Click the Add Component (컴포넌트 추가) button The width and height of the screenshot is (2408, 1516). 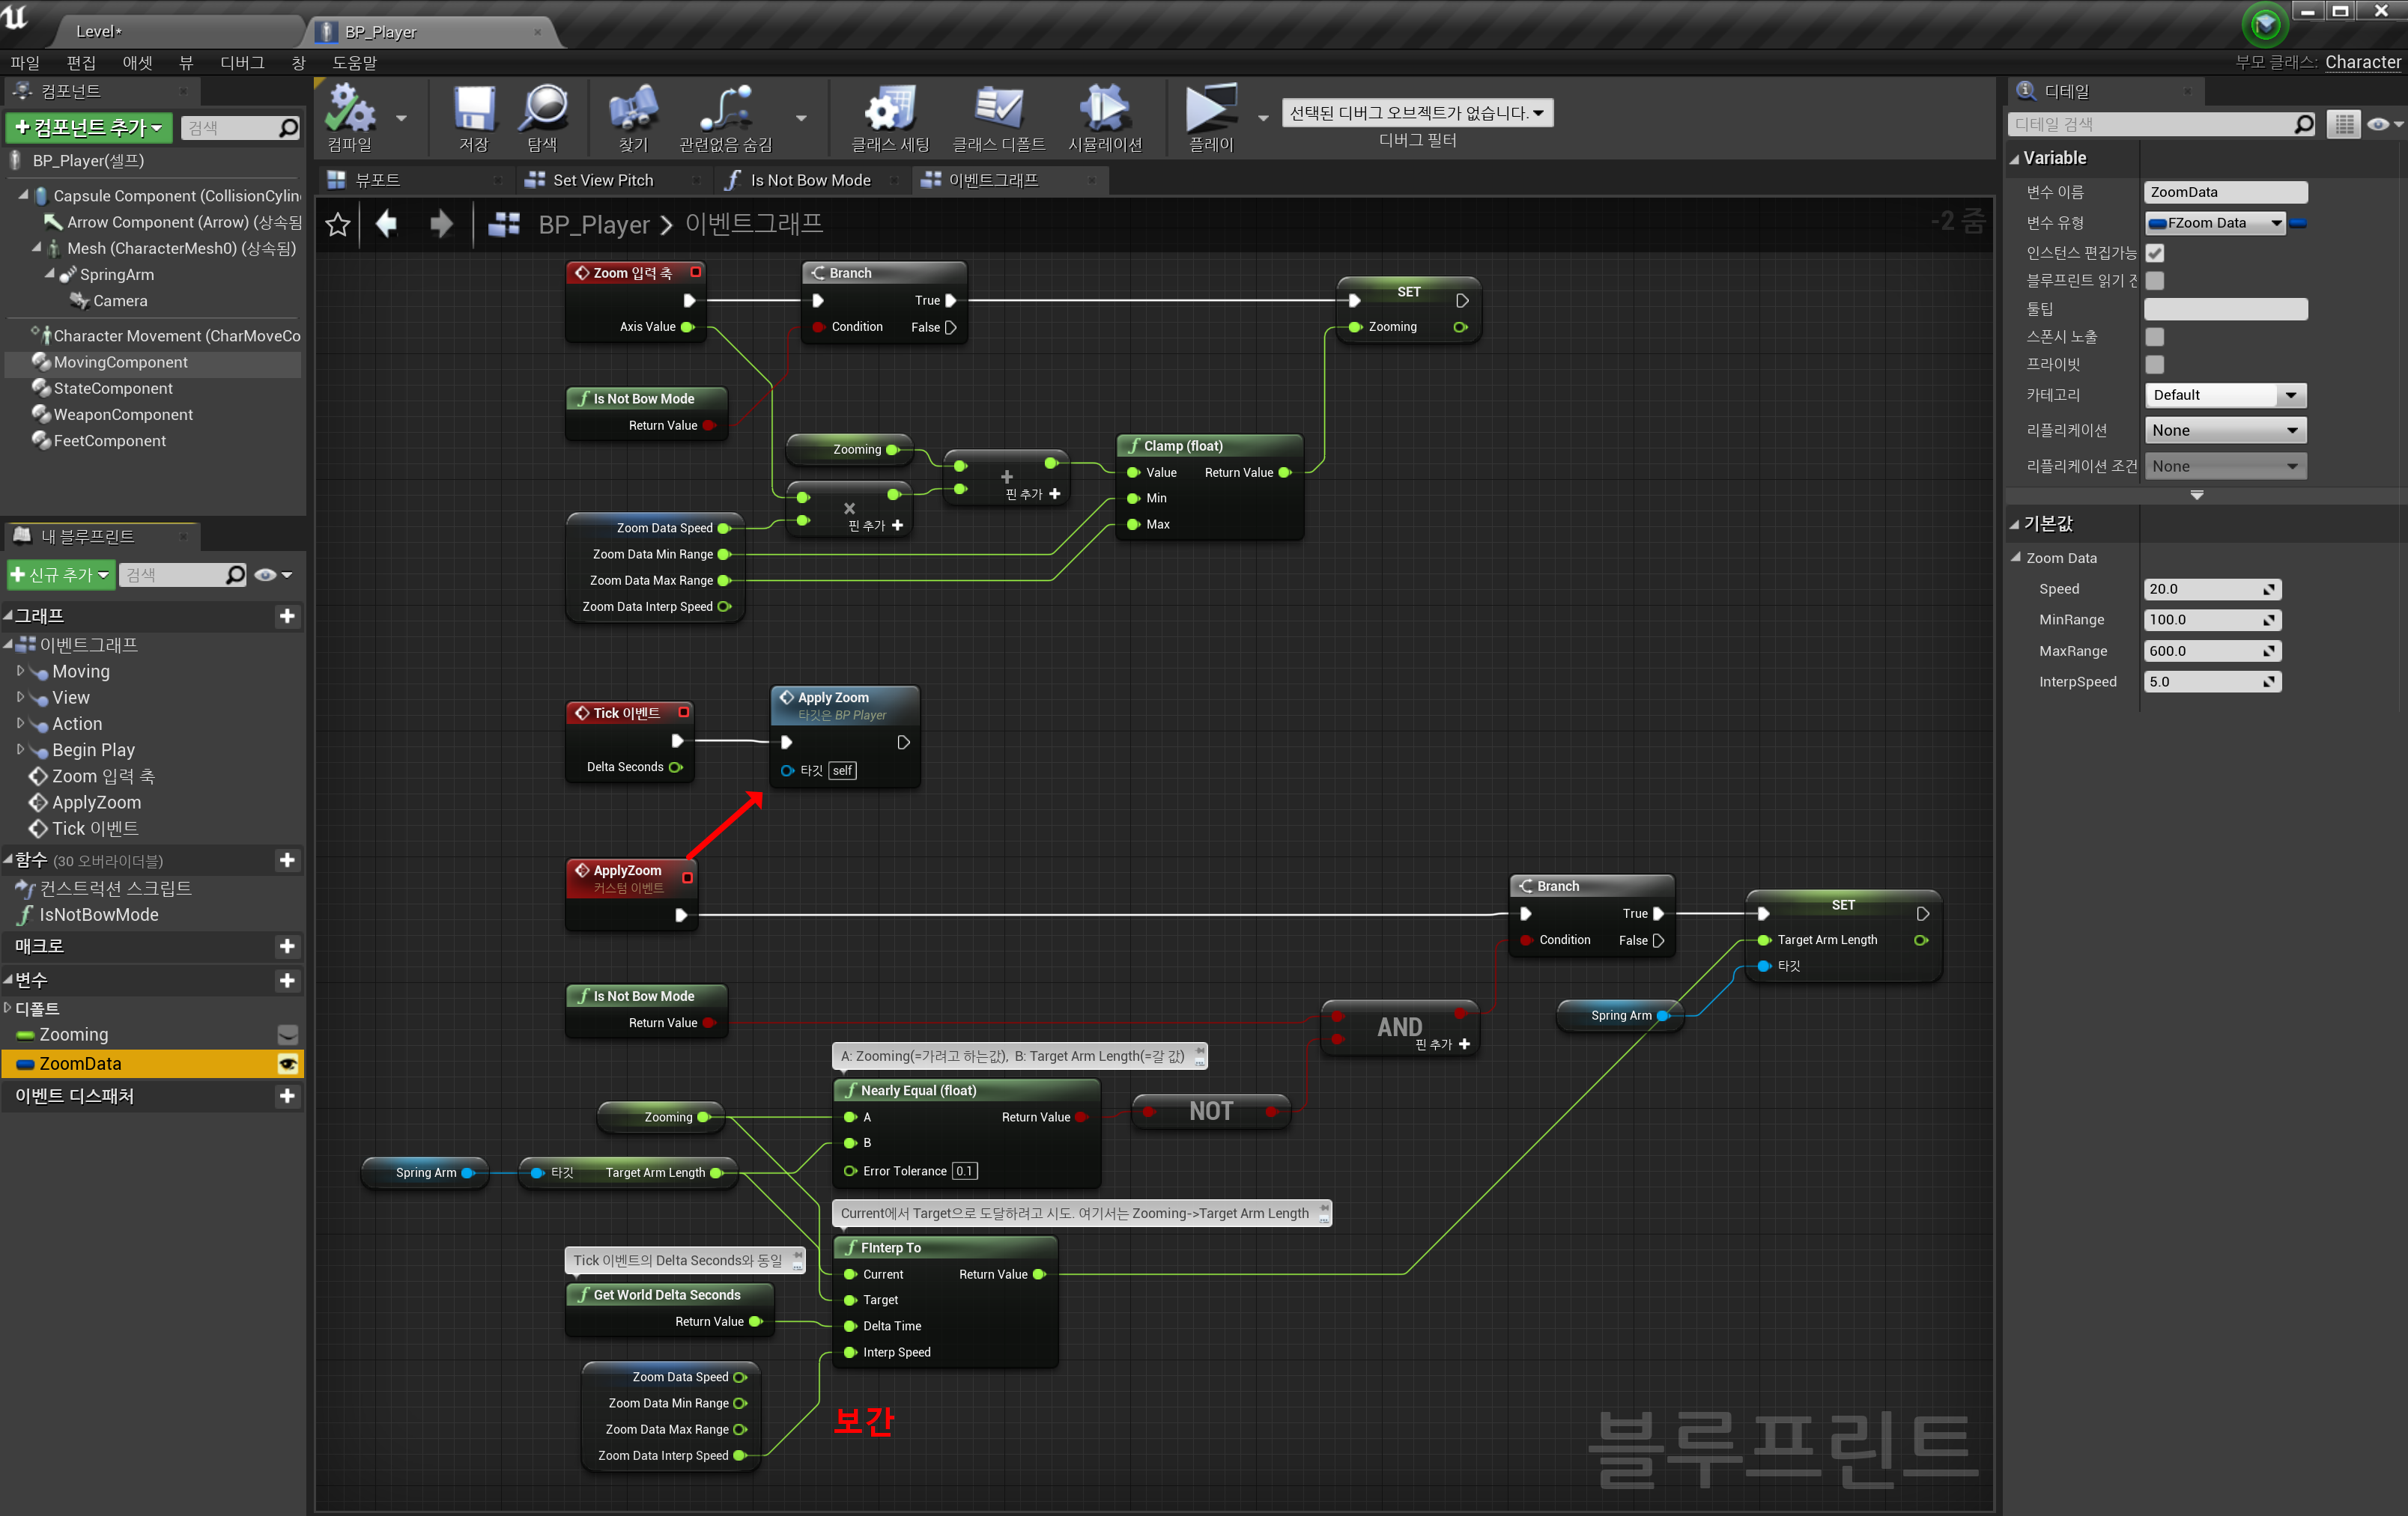88,128
